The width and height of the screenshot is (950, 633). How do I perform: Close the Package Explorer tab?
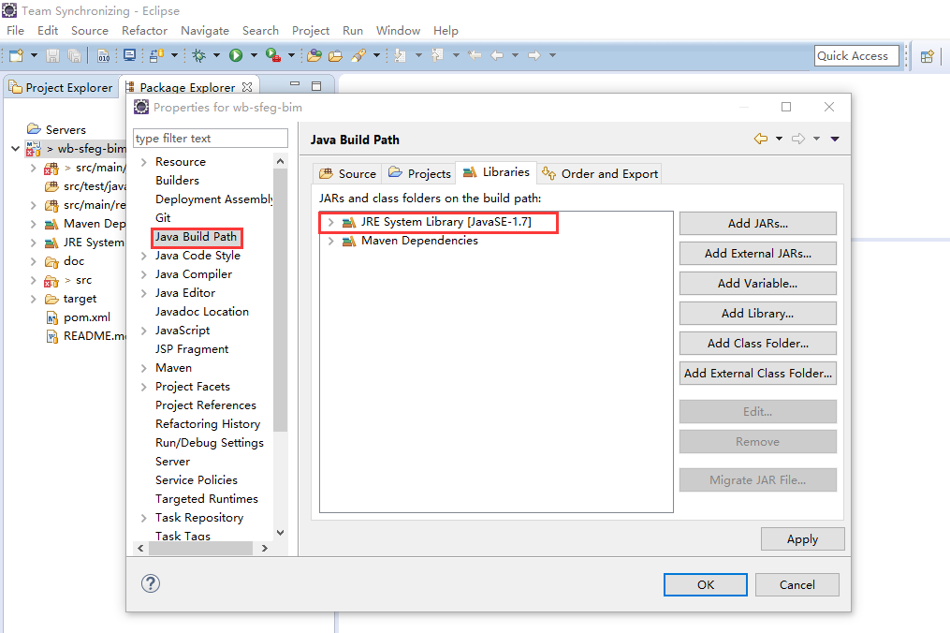(x=247, y=87)
